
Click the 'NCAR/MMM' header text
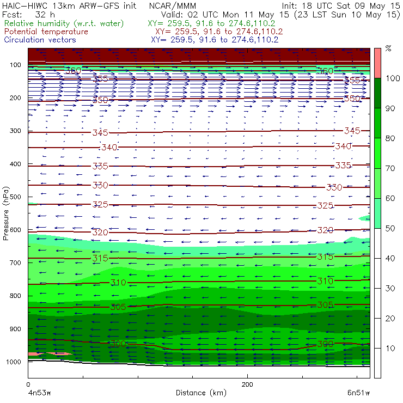pos(173,6)
